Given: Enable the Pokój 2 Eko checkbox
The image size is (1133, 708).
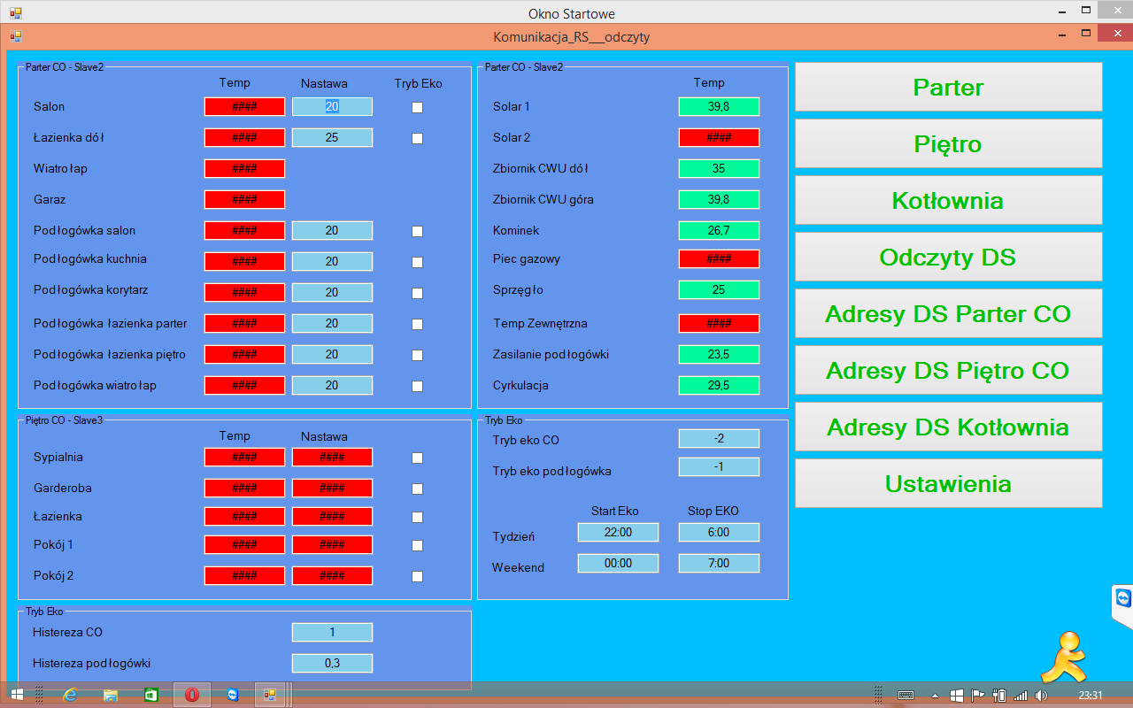Looking at the screenshot, I should coord(418,576).
